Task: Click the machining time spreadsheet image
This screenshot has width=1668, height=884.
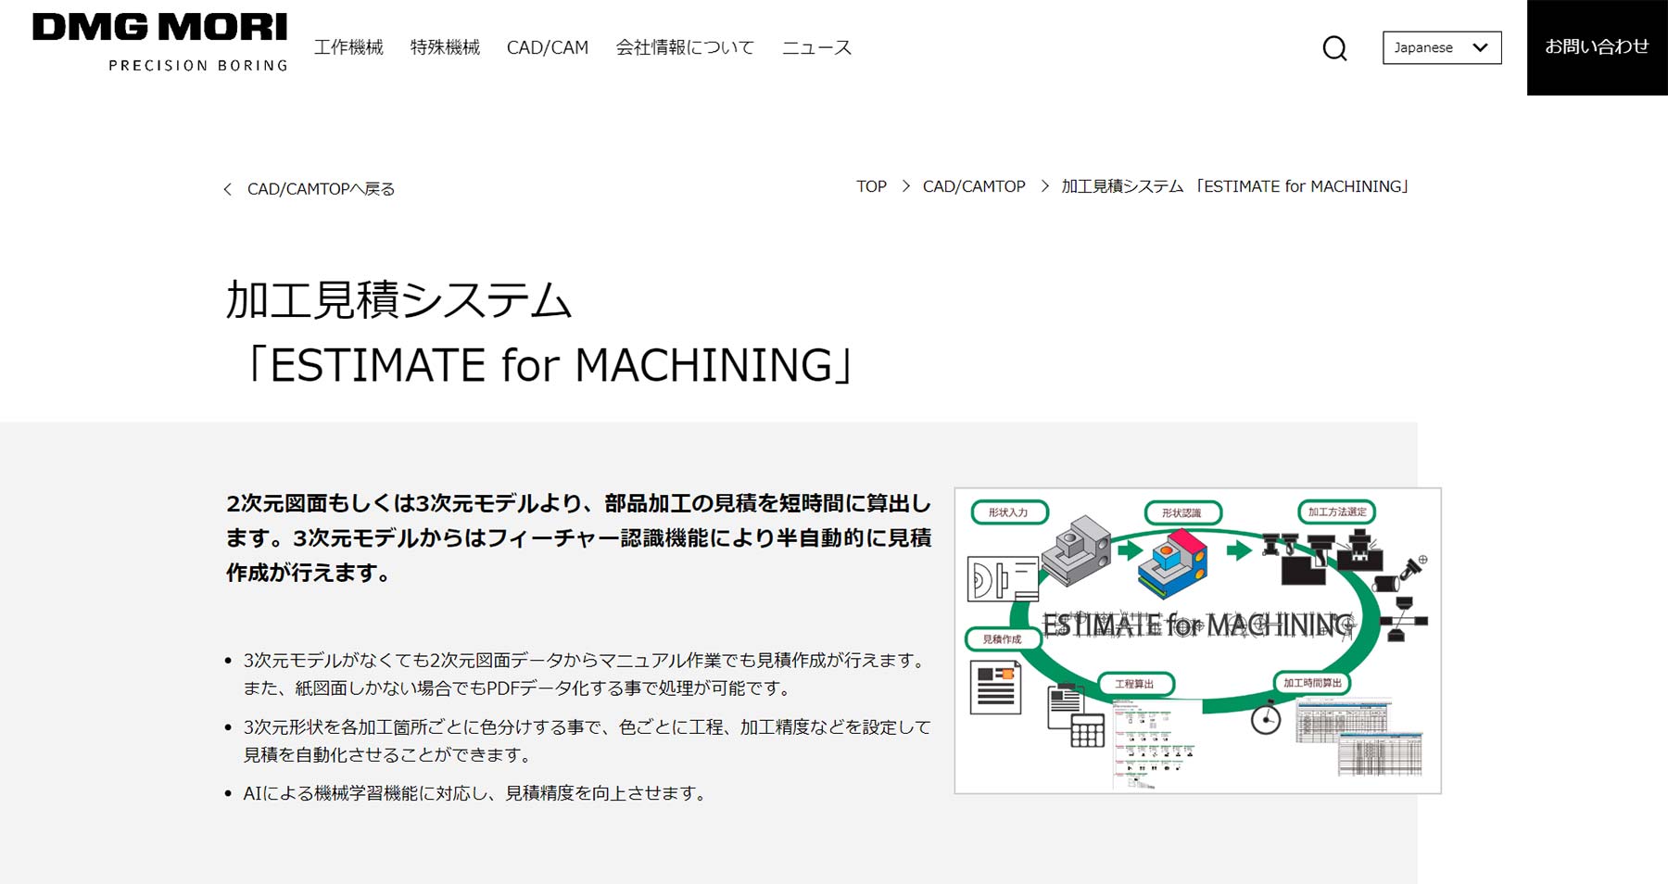Action: point(1359,738)
